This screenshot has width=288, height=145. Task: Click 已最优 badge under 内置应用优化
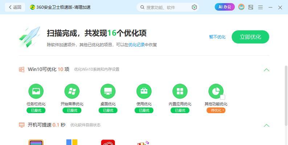click(x=180, y=110)
